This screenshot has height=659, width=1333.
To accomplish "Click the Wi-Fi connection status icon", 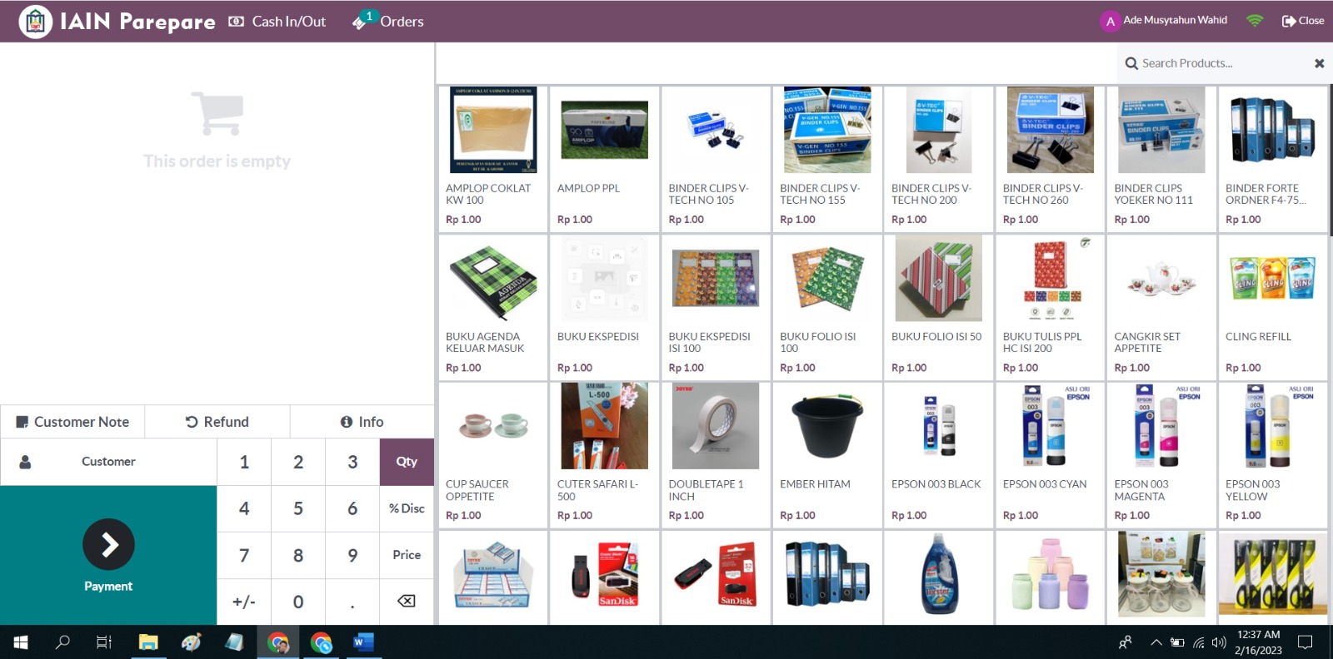I will [x=1255, y=21].
